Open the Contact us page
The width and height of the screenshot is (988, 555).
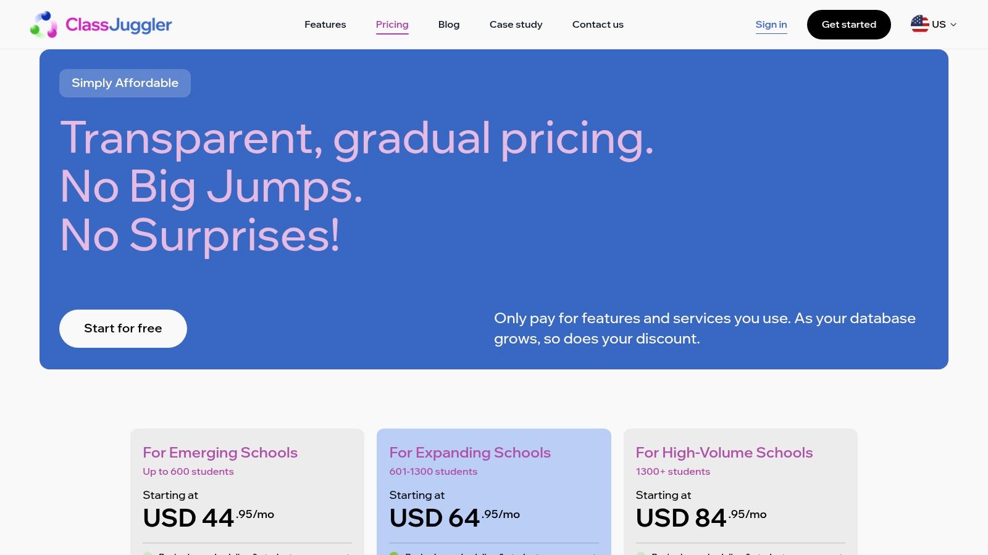598,25
